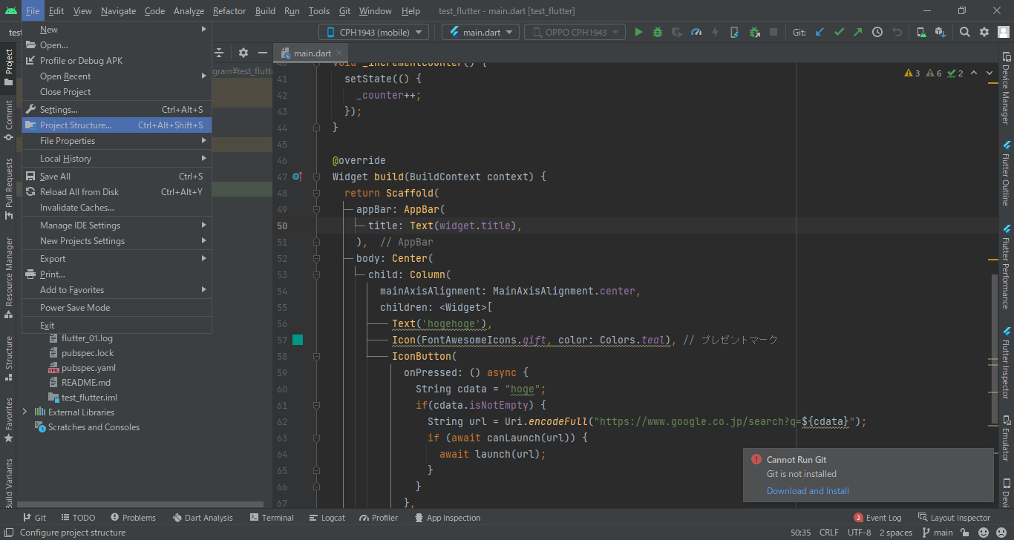This screenshot has width=1014, height=540.
Task: Run the app with green play icon
Action: pyautogui.click(x=638, y=32)
